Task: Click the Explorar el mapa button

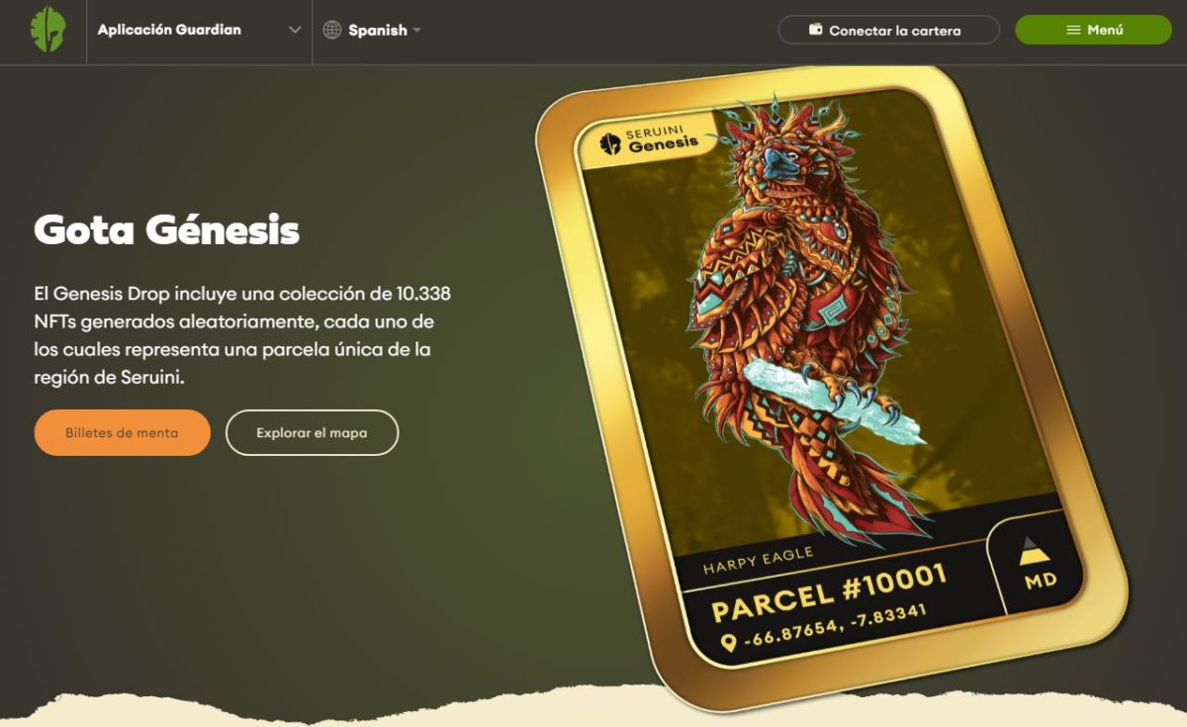Action: click(312, 432)
